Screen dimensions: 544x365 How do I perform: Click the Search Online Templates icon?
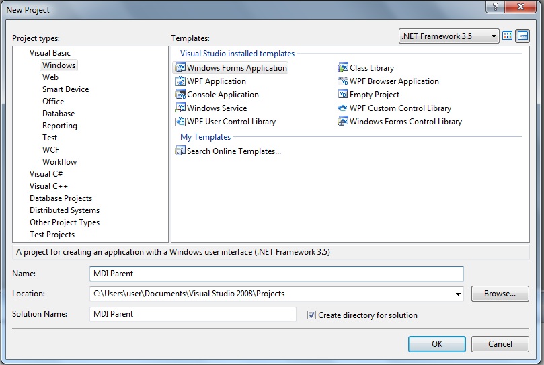click(180, 151)
